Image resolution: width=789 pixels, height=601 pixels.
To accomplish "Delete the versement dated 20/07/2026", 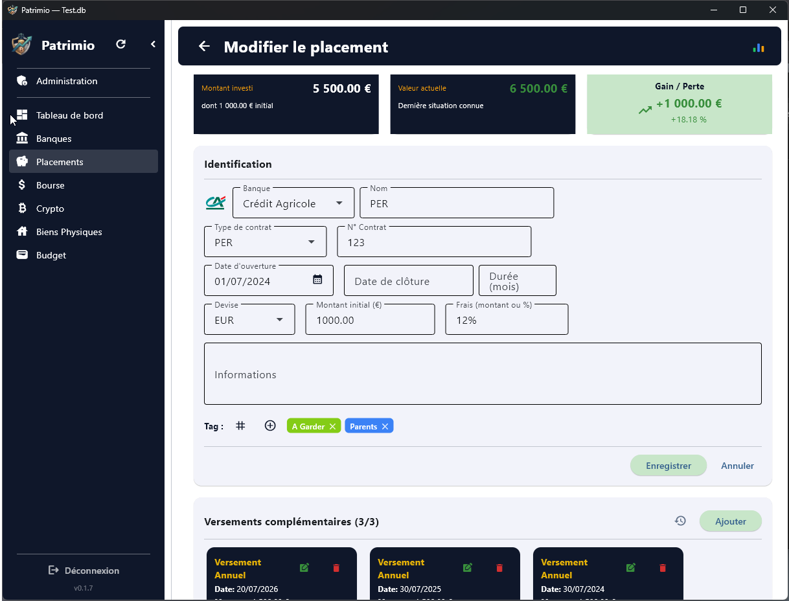I will (x=336, y=568).
